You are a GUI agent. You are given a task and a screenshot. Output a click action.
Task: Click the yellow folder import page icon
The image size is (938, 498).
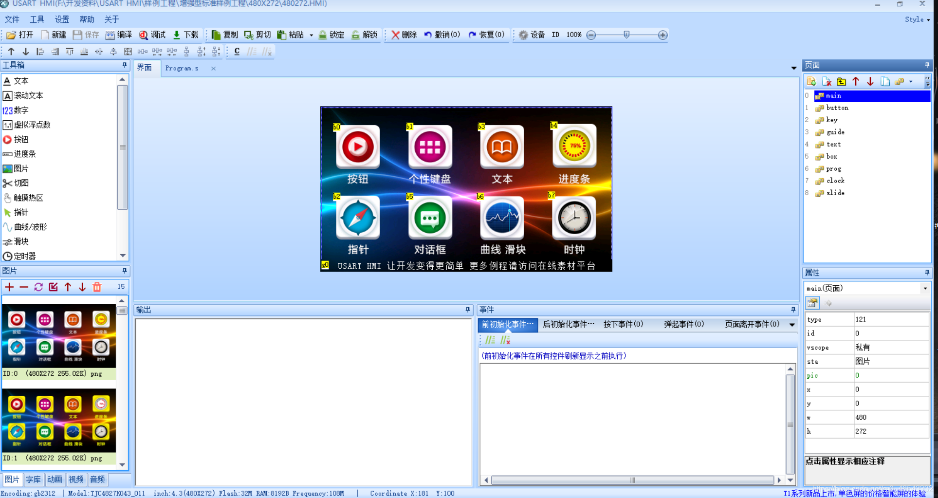click(841, 81)
